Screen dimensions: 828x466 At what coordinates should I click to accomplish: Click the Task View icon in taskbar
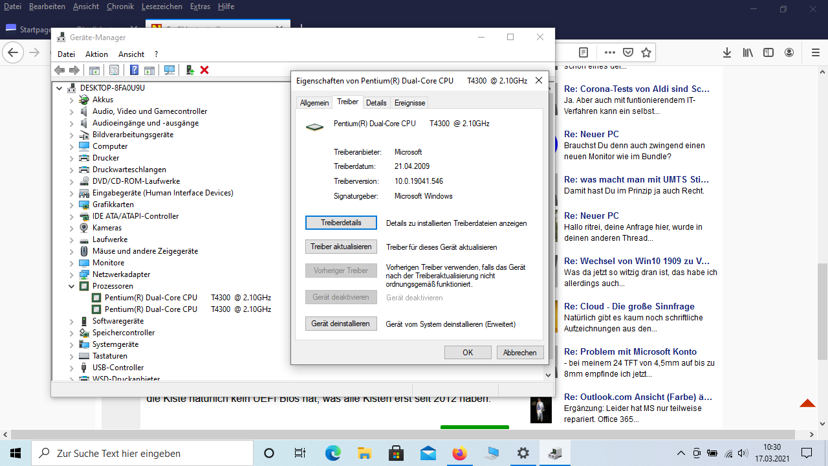pos(300,453)
